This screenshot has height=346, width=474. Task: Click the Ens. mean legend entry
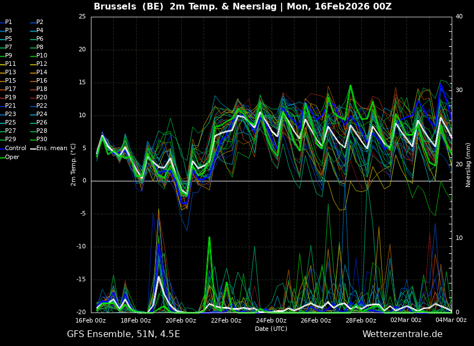click(49, 148)
